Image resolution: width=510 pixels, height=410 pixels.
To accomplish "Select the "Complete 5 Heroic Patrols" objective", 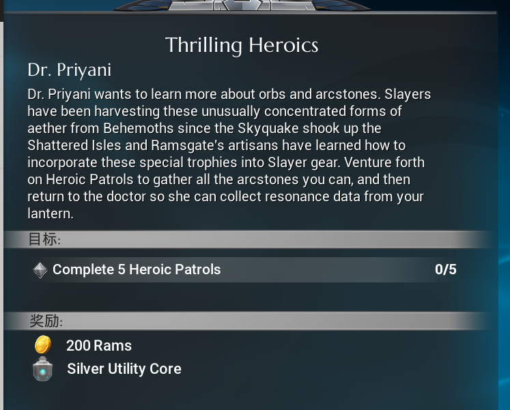I will (x=137, y=269).
